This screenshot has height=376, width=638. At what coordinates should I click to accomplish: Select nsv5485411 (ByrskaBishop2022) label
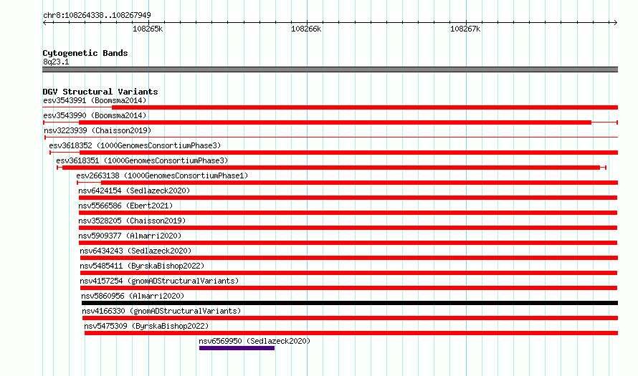pyautogui.click(x=142, y=266)
